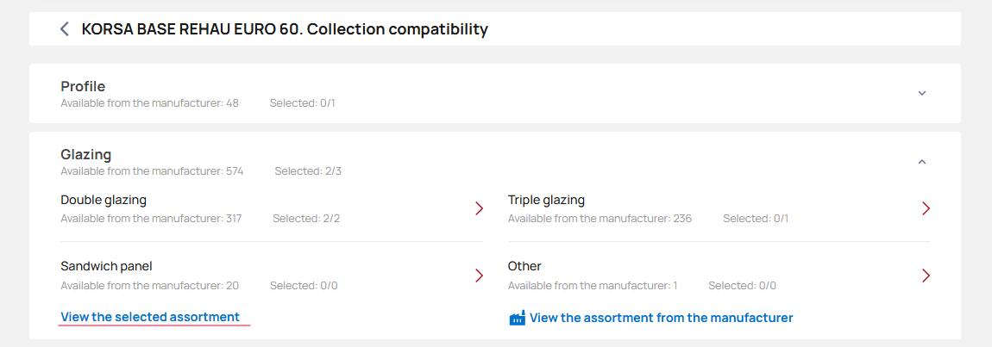Click the factory icon beside manufacturer assortment
The width and height of the screenshot is (992, 347).
(x=518, y=319)
